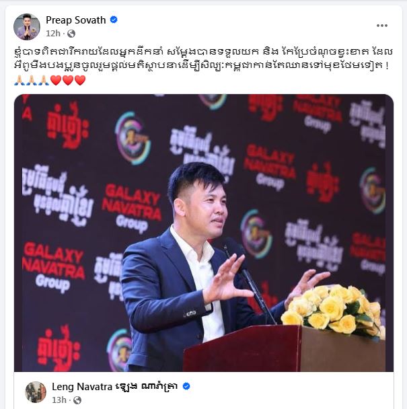Click the Leng Navatra name link
Image resolution: width=407 pixels, height=409 pixels.
pyautogui.click(x=115, y=387)
